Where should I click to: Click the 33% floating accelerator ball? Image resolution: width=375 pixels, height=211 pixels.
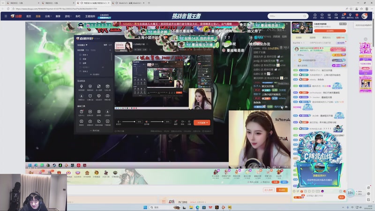(x=350, y=193)
